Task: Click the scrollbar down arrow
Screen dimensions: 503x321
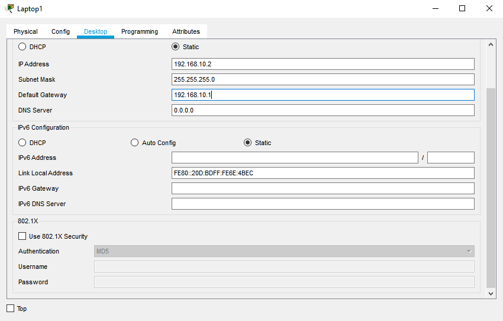Action: pos(491,293)
